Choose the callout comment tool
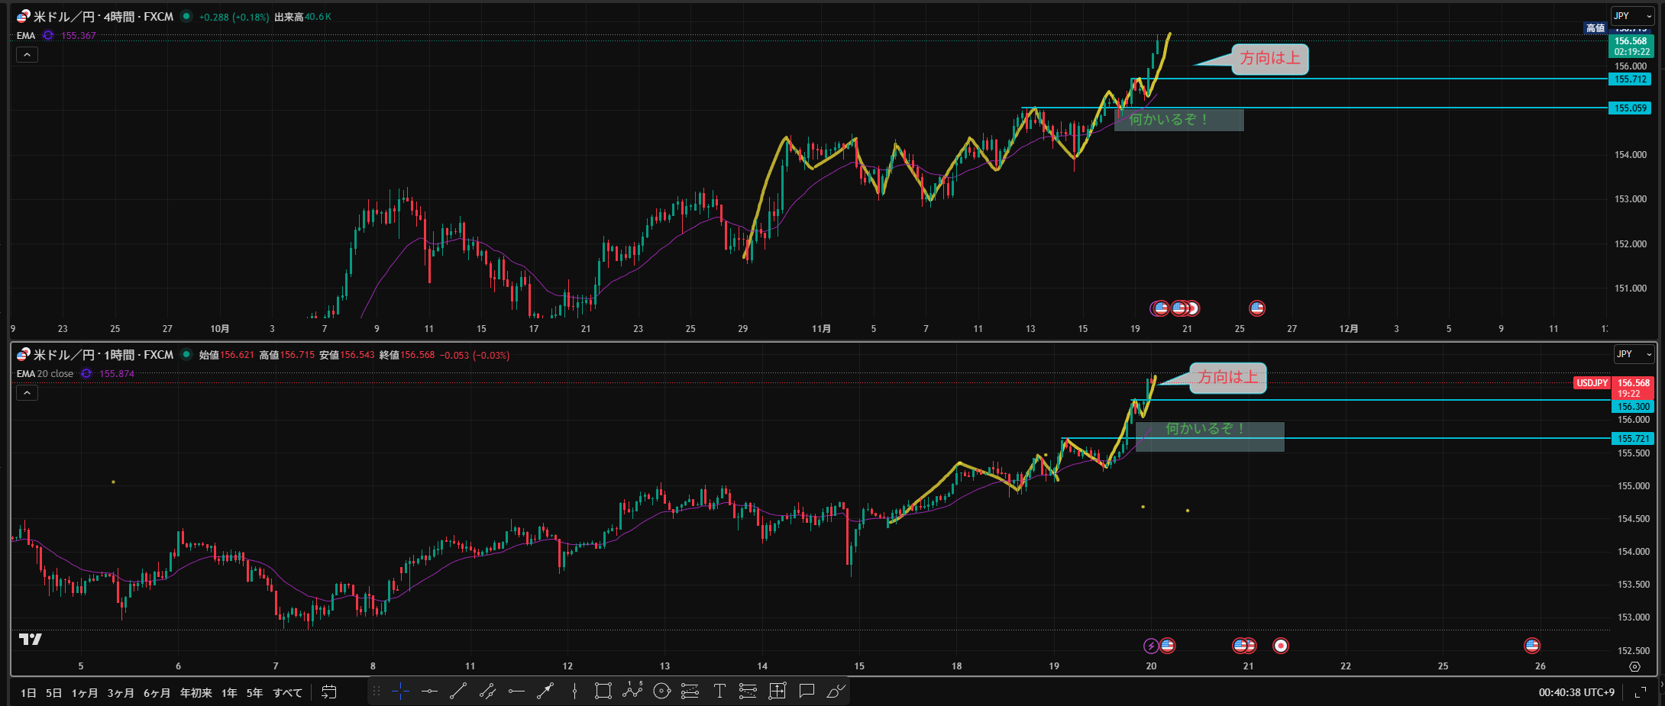 (x=806, y=691)
